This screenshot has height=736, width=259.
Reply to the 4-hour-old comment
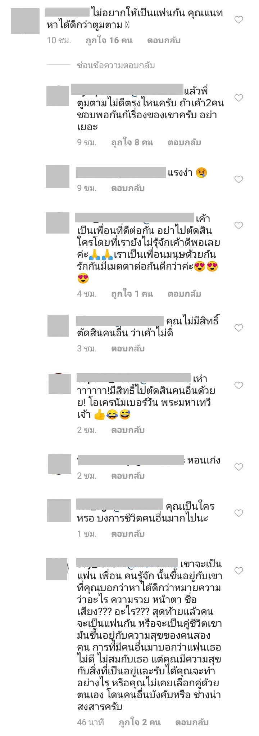[184, 294]
